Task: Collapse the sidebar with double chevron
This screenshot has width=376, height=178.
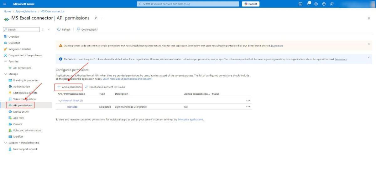Action: pyautogui.click(x=49, y=29)
